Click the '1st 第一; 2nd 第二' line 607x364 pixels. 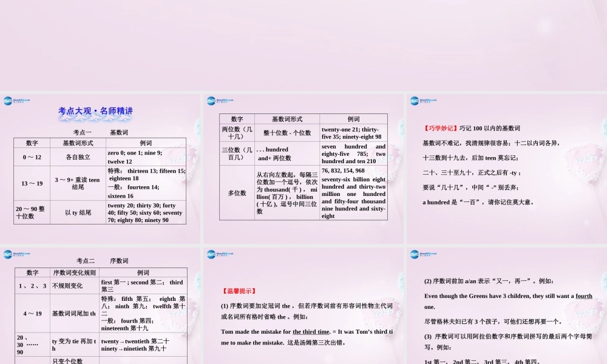[x=483, y=362]
